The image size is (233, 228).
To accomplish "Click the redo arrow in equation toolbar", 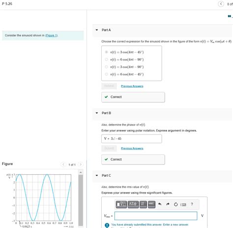I will (x=168, y=204).
